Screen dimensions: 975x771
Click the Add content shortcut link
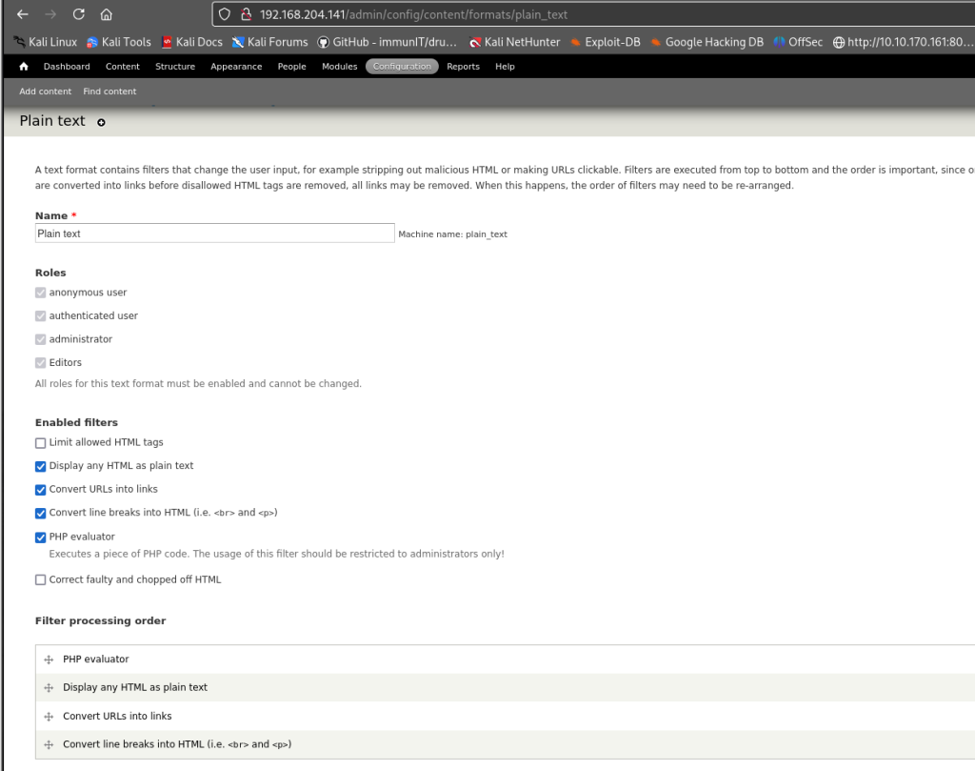46,91
